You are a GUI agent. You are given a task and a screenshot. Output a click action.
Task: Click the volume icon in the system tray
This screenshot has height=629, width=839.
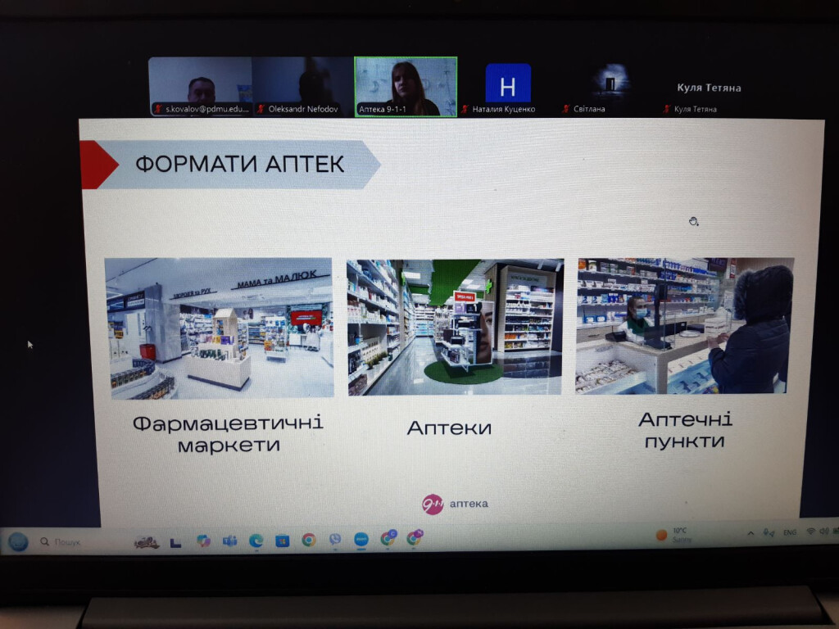824,532
